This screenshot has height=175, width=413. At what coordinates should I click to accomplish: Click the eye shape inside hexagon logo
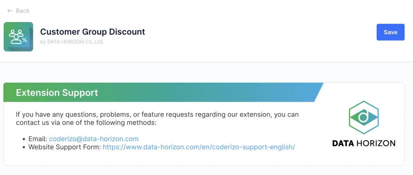point(364,117)
